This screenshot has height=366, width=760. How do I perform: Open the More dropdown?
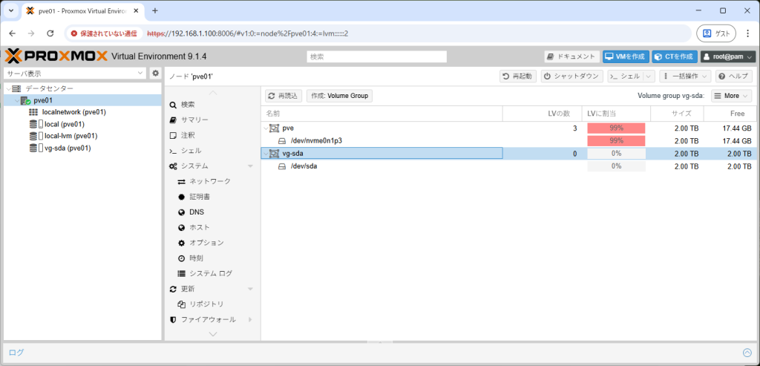731,96
